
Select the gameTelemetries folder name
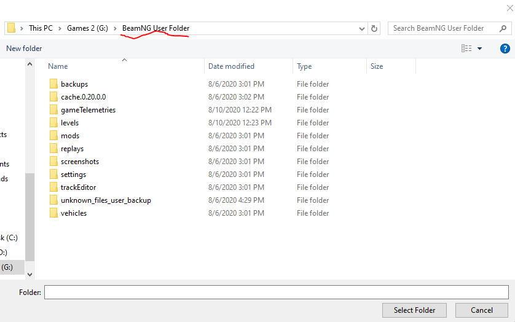pos(88,110)
